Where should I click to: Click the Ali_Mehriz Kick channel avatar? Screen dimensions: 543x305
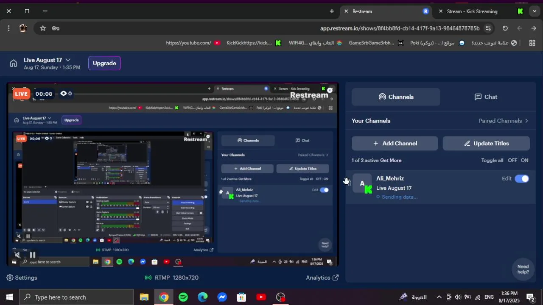(x=362, y=183)
